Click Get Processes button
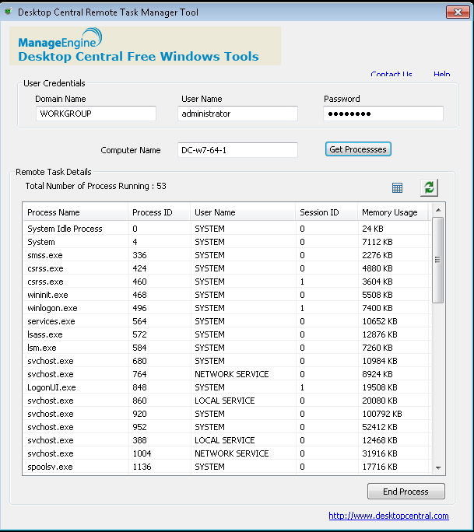 pyautogui.click(x=358, y=149)
